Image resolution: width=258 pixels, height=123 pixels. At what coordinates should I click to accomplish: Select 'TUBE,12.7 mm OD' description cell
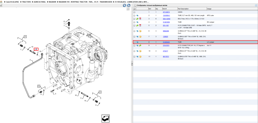pyautogui.click(x=191, y=15)
